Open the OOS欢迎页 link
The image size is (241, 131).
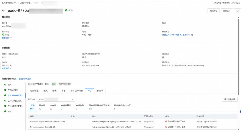(235, 3)
